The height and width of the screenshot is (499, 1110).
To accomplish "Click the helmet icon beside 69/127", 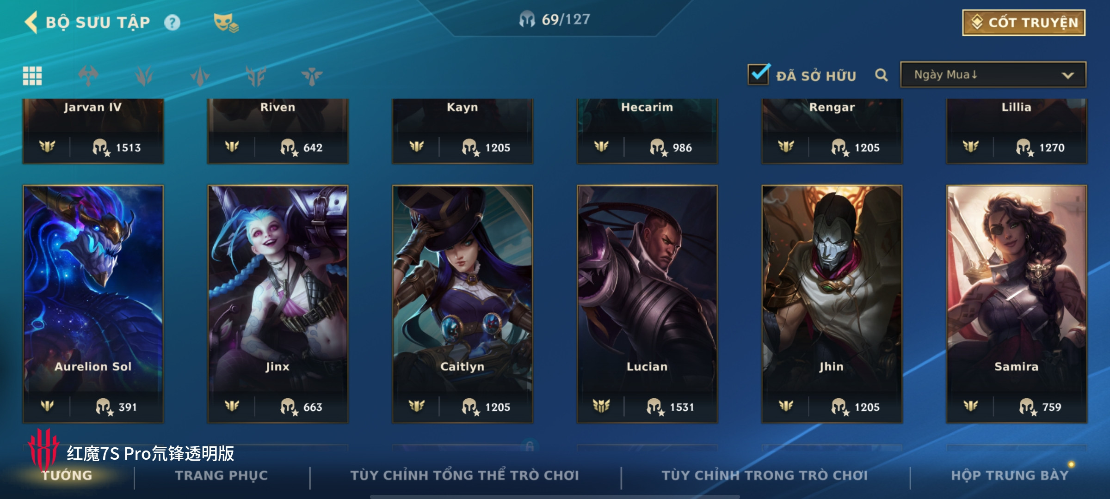I will pyautogui.click(x=527, y=19).
